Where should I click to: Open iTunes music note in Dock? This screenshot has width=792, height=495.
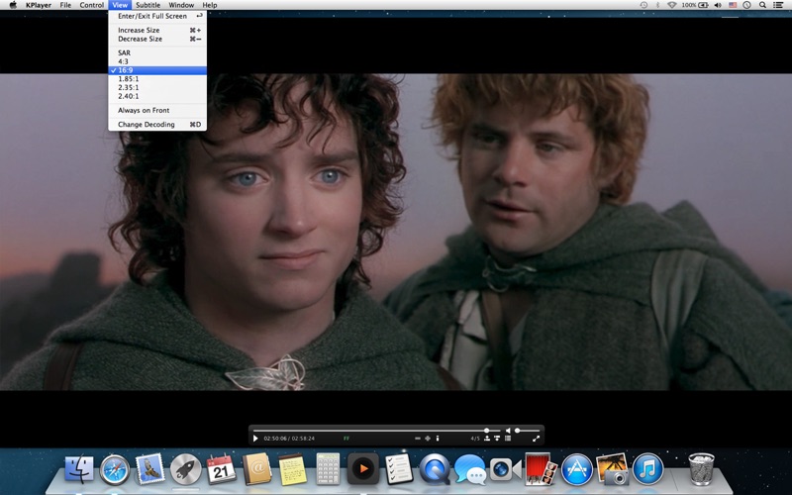coord(648,469)
